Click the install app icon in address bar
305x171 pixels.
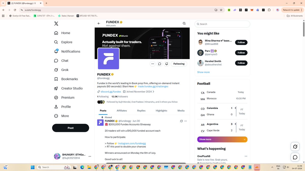[x=216, y=10]
